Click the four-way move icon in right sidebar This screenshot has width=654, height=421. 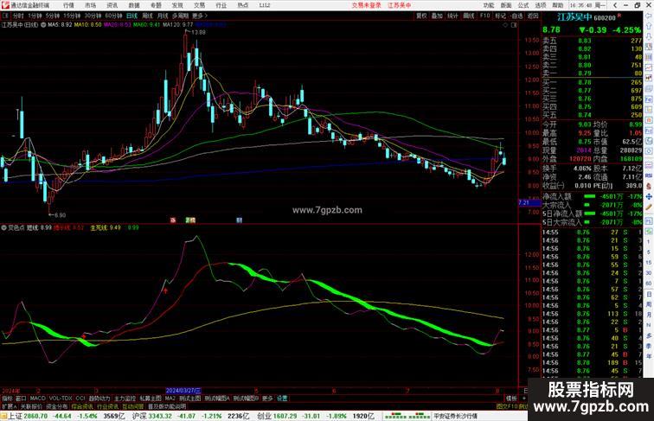[649, 196]
